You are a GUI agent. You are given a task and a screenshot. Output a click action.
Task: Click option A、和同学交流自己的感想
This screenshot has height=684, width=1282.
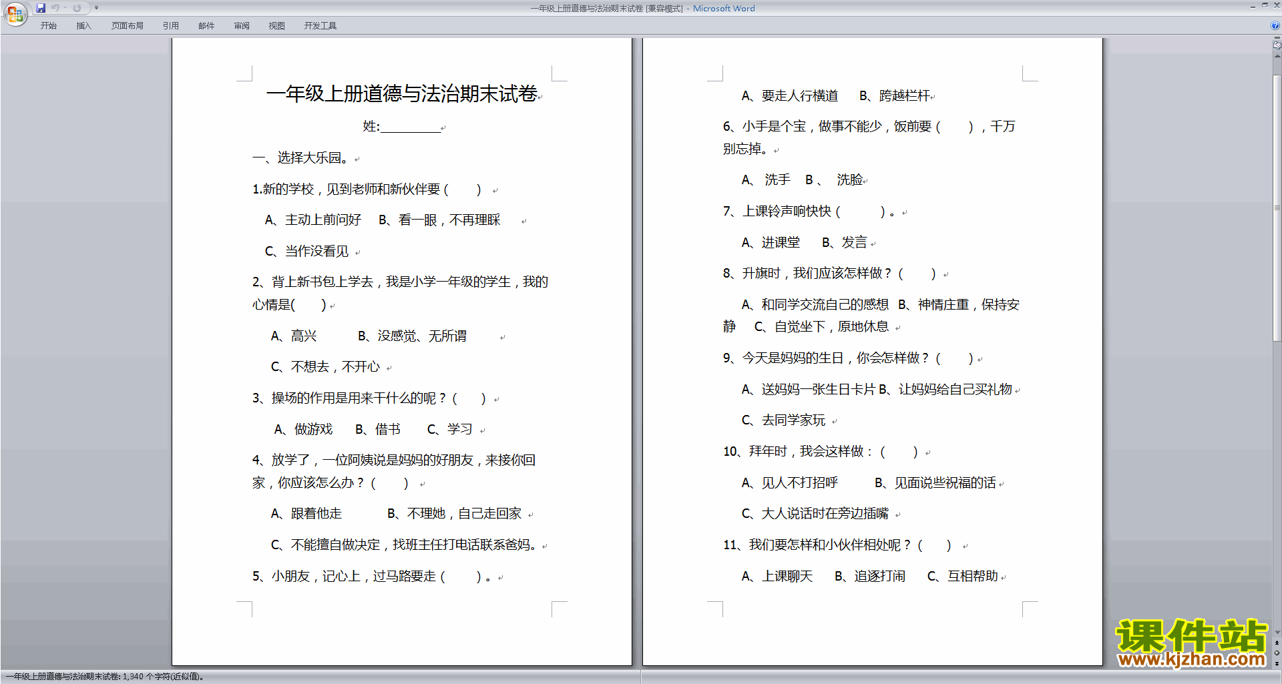tap(815, 305)
